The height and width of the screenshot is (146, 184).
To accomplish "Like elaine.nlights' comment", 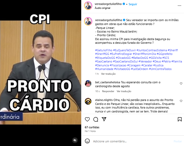I will 181,101.
